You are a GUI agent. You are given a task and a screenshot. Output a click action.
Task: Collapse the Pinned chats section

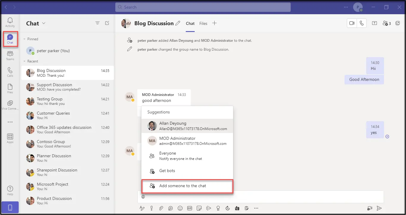click(x=24, y=39)
